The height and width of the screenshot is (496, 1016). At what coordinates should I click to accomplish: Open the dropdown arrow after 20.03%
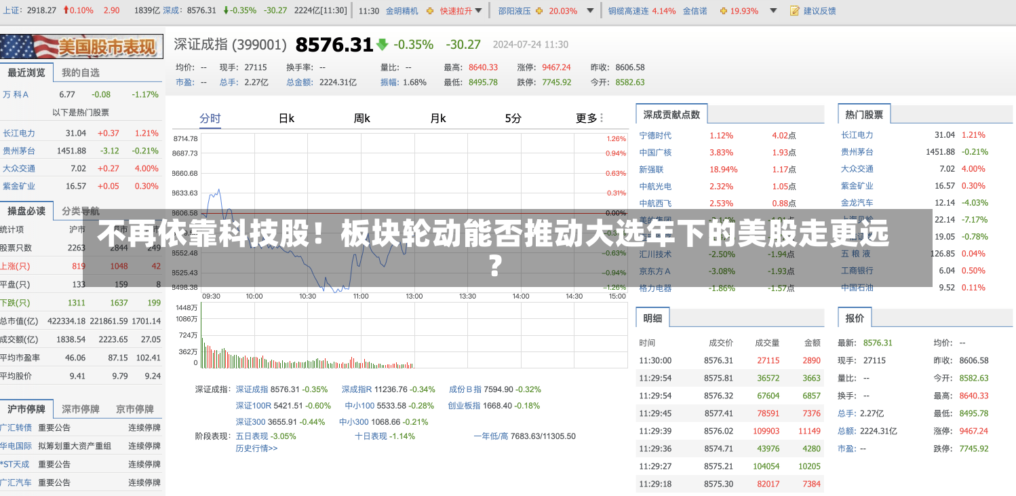click(589, 11)
